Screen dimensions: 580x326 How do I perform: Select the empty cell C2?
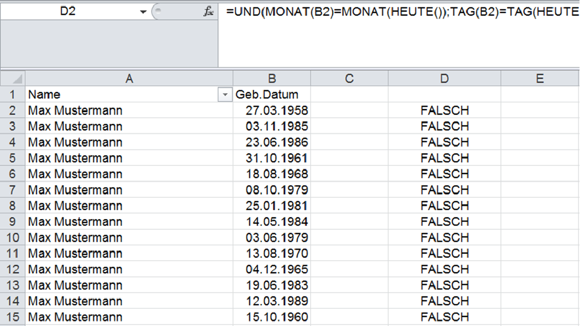[348, 110]
